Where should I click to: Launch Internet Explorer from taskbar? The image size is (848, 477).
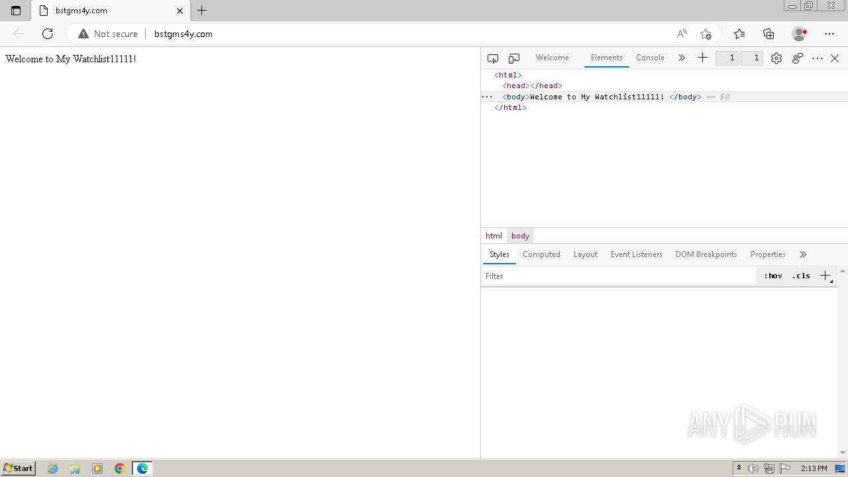53,468
